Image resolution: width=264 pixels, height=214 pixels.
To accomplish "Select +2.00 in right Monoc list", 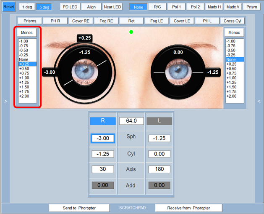I will pyautogui.click(x=231, y=96).
